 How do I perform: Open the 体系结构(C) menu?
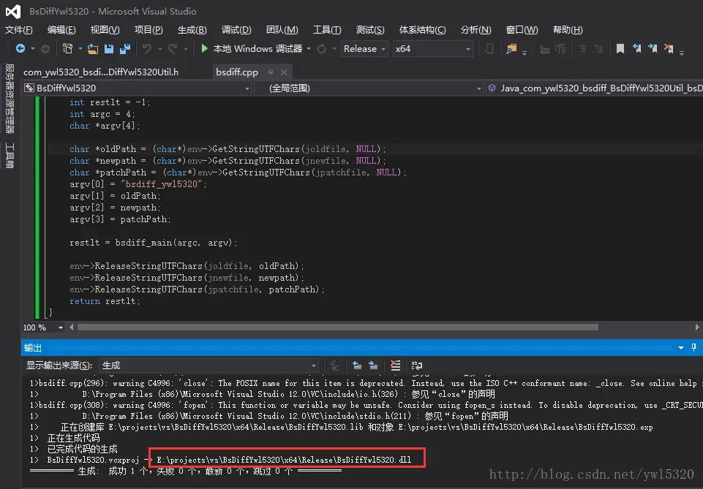(422, 30)
